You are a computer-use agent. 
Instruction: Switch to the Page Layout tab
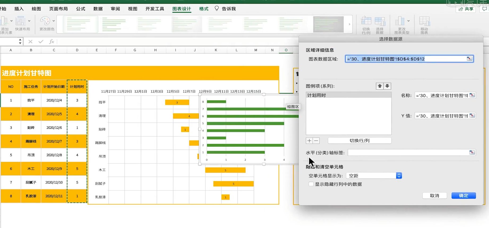tap(58, 9)
